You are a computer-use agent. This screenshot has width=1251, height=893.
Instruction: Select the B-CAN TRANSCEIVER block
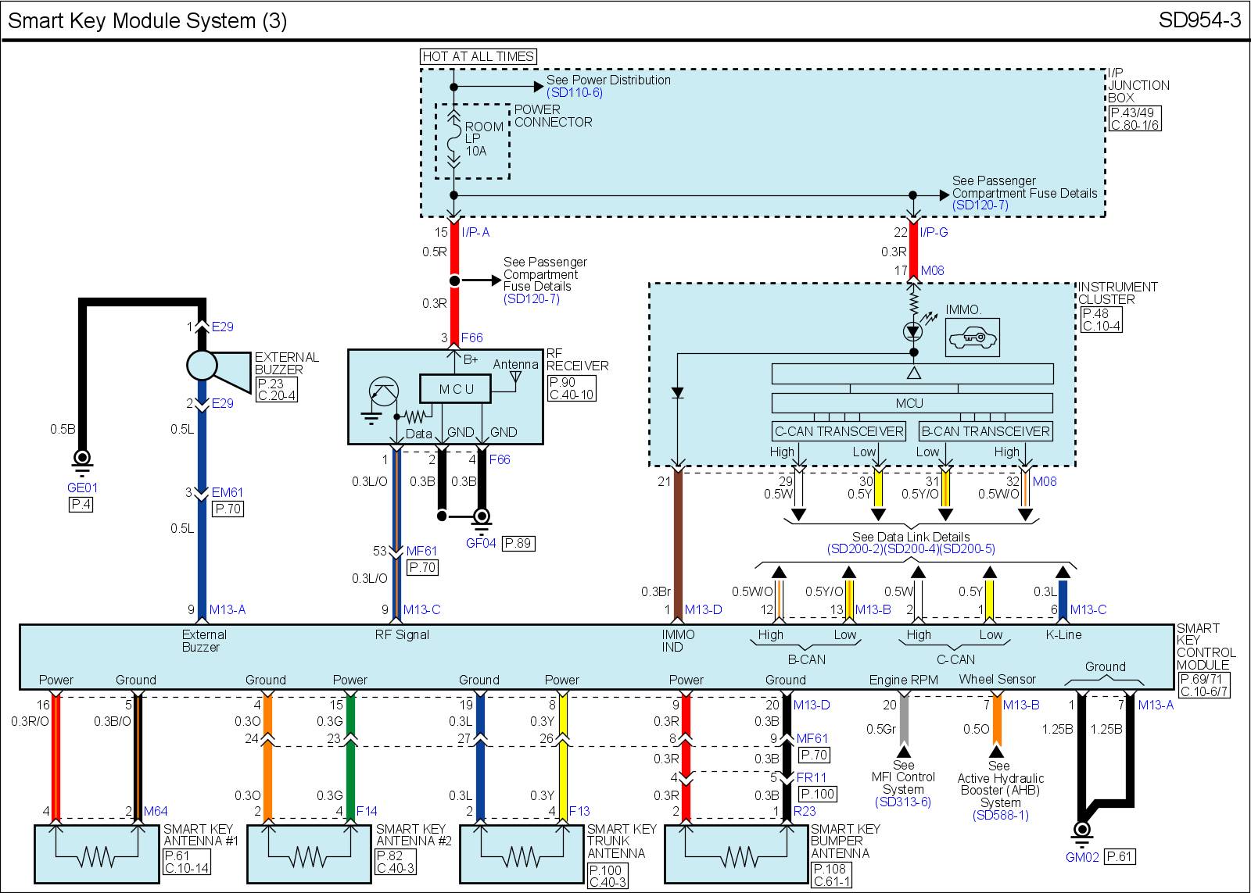[x=985, y=431]
